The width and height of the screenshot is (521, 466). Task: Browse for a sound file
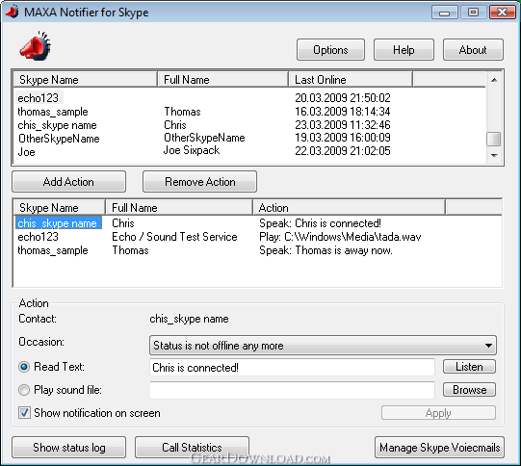click(469, 390)
